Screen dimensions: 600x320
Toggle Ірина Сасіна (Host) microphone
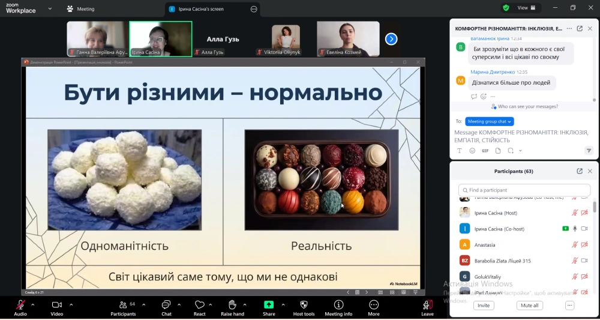(574, 213)
